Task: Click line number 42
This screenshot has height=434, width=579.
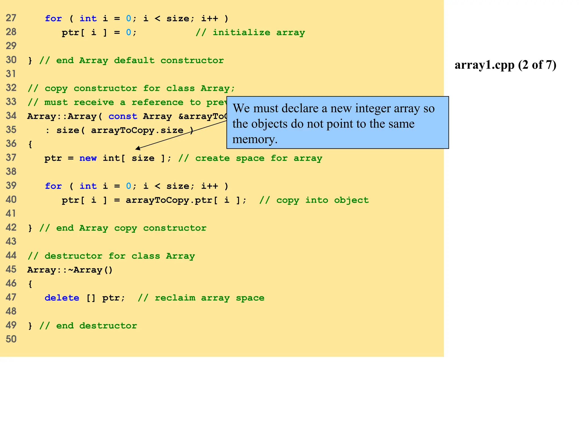Action: 11,227
